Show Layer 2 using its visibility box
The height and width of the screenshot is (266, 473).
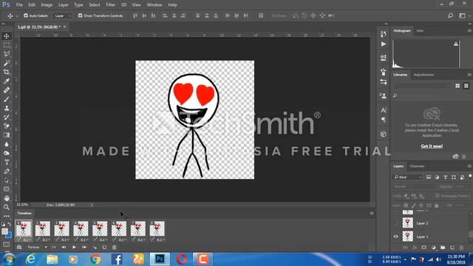[x=396, y=223]
